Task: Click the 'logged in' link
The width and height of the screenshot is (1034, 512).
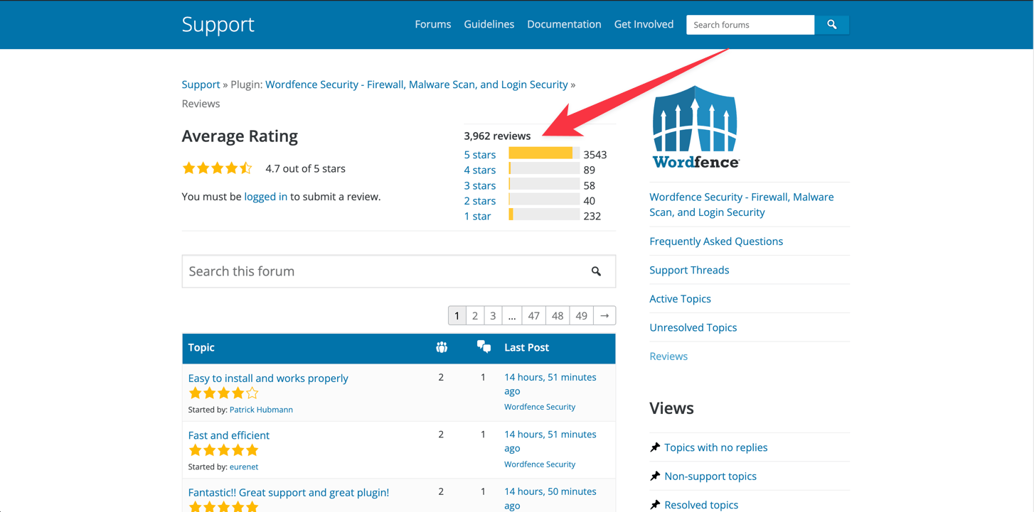Action: point(265,197)
